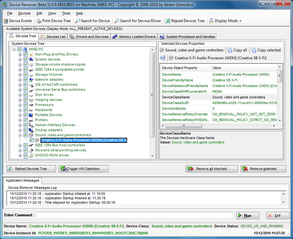Viewport: 293px width, 239px height.
Task: Select the DeviceClassGUID property row
Action: coord(219,103)
